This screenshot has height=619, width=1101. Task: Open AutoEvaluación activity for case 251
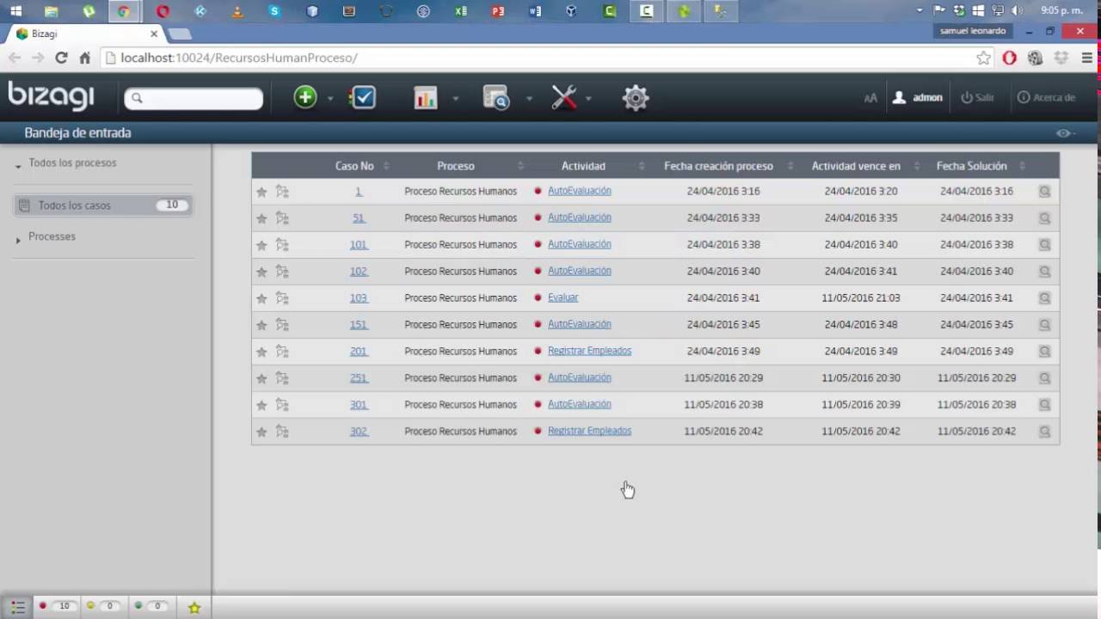click(579, 377)
